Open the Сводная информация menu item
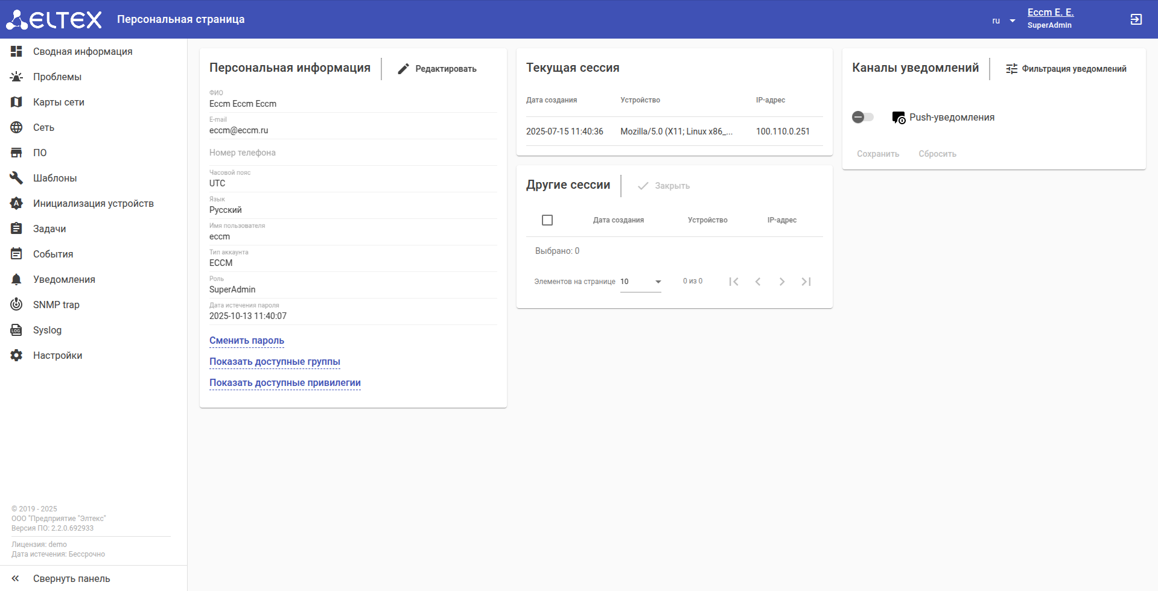This screenshot has height=591, width=1158. click(83, 51)
